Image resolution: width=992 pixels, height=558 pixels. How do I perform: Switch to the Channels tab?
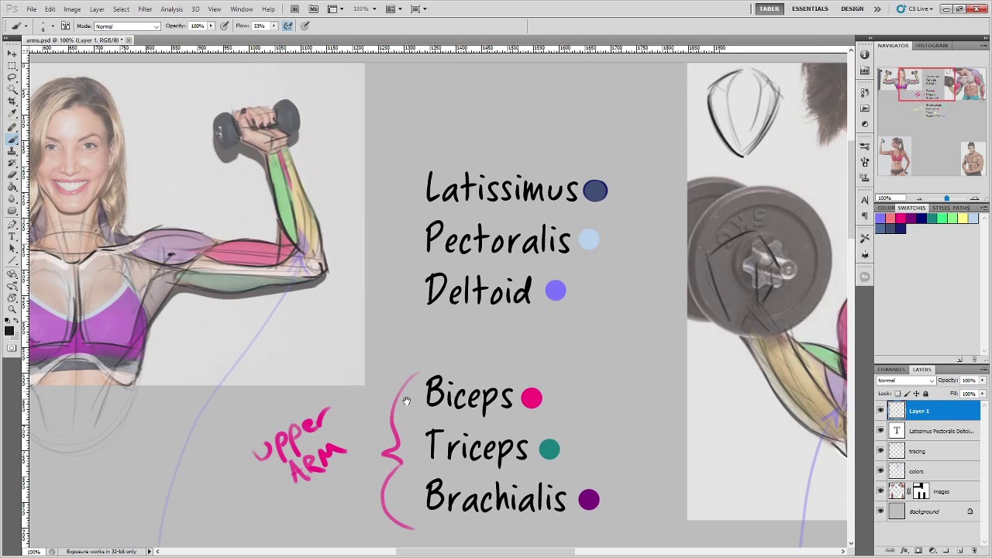(x=891, y=370)
